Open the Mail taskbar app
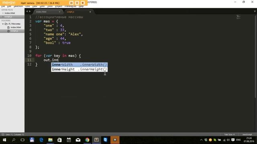 click(x=78, y=140)
